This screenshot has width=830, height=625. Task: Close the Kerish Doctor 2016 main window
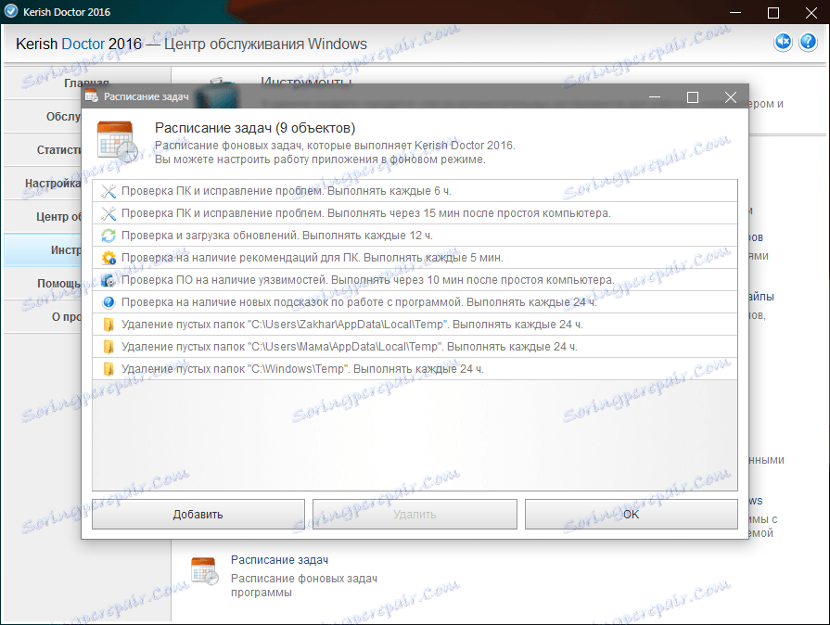pyautogui.click(x=811, y=12)
